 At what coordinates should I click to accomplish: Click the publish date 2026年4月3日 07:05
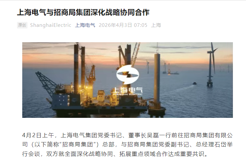tap(123, 25)
